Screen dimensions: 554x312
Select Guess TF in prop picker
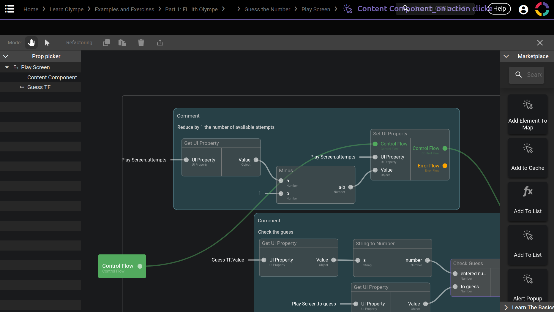[39, 87]
